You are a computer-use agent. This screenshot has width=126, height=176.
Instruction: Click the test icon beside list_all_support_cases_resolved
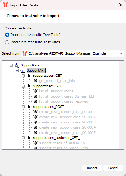(x=35, y=101)
